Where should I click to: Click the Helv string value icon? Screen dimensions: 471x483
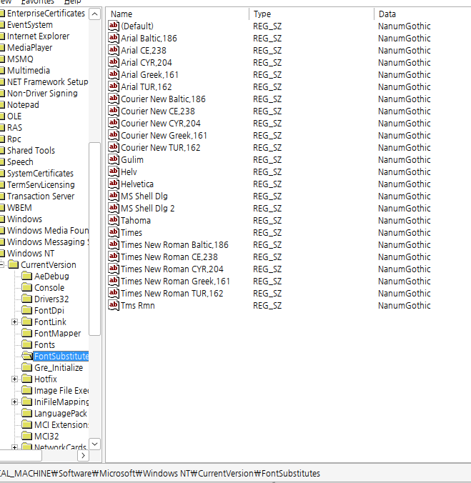pos(114,172)
